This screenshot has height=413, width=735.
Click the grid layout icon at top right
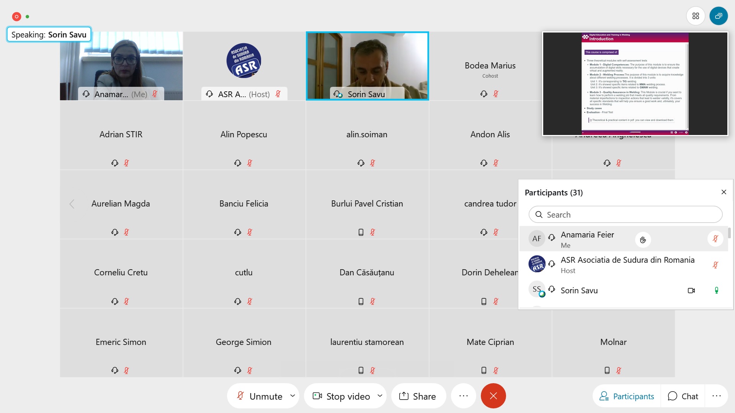(x=696, y=16)
